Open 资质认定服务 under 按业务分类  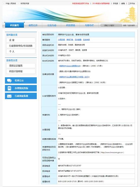[21, 66]
